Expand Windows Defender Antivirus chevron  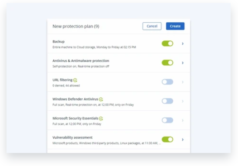(x=183, y=101)
